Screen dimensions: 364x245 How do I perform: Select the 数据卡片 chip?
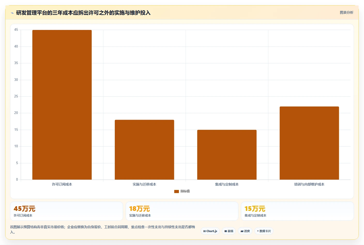pos(264,231)
